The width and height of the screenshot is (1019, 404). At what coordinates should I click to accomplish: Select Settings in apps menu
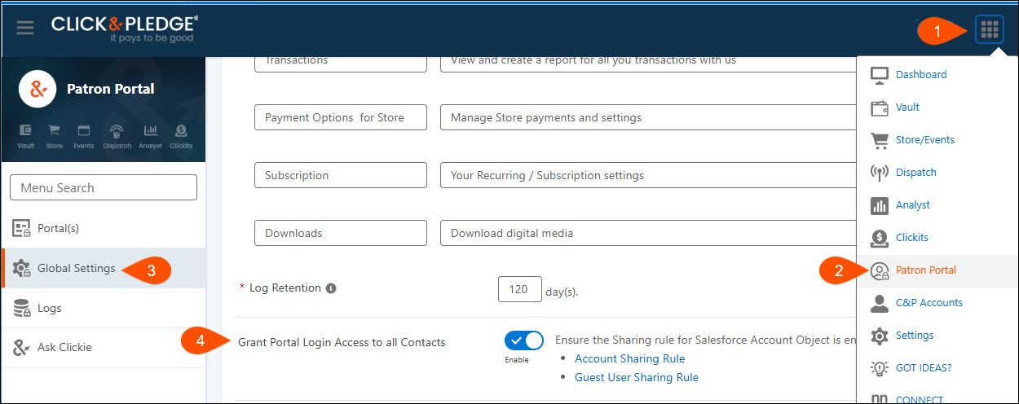915,335
